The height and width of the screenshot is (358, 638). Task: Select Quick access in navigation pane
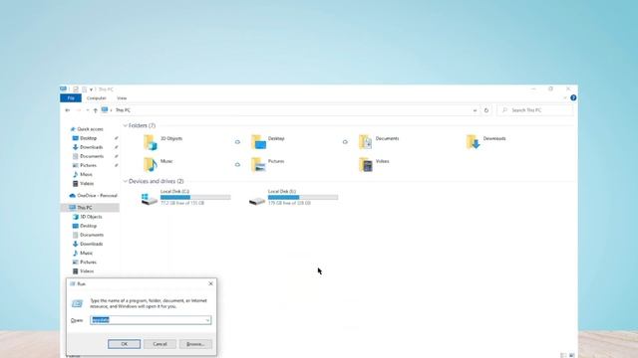point(87,129)
